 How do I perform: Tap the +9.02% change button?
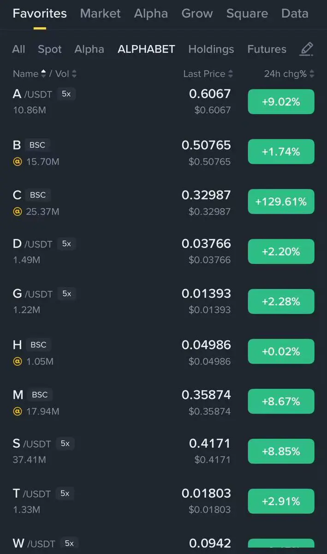click(x=281, y=102)
